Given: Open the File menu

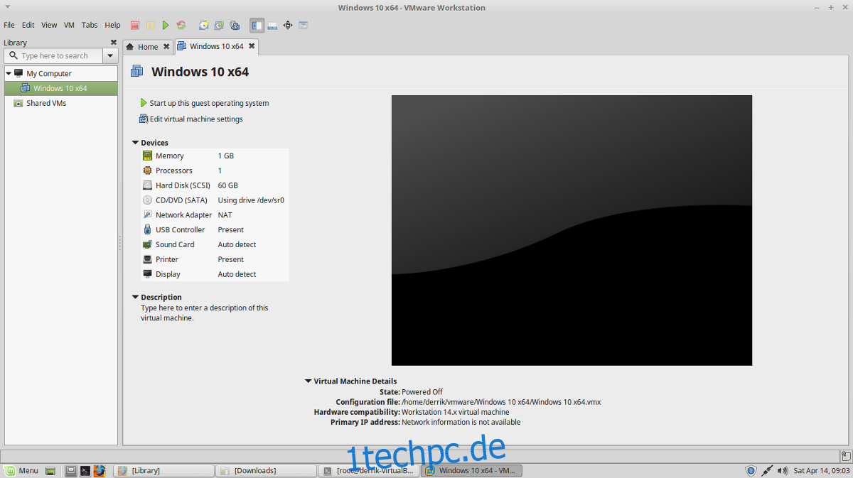Looking at the screenshot, I should pyautogui.click(x=9, y=25).
